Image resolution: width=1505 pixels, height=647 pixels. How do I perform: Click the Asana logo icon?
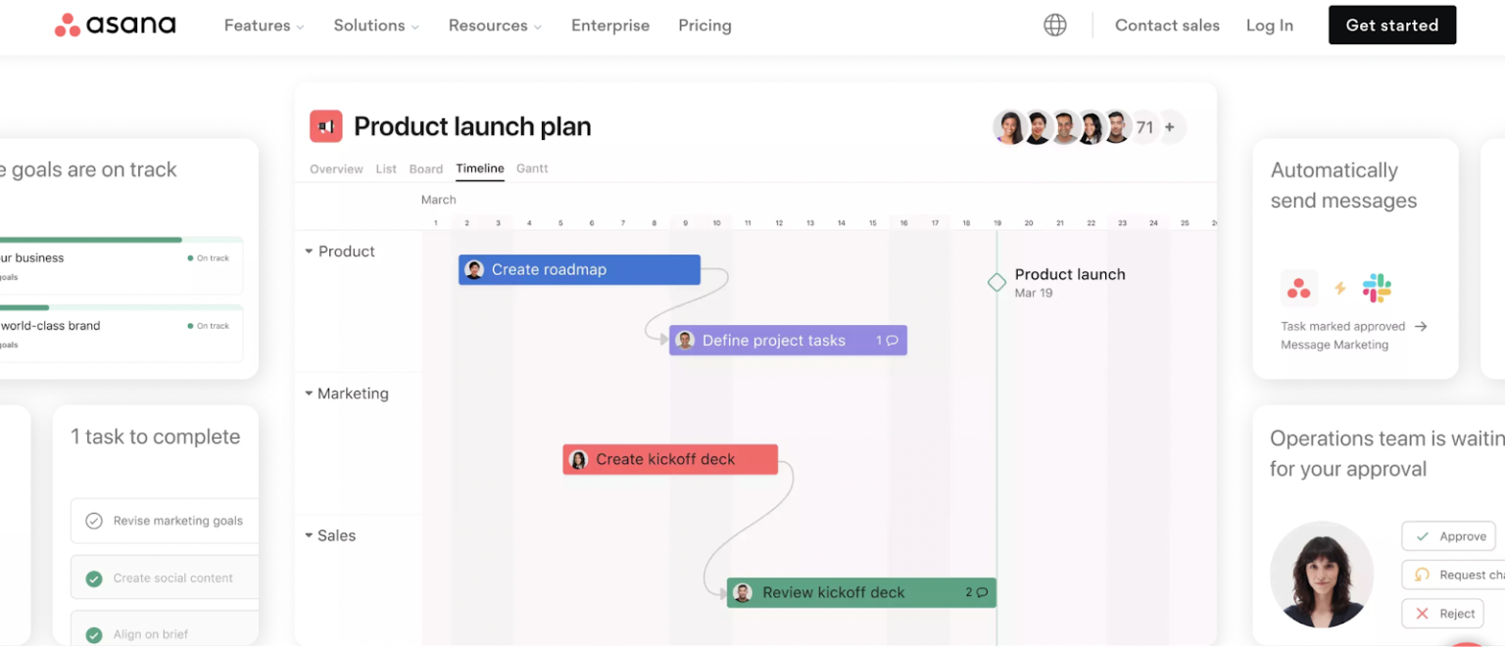(67, 24)
